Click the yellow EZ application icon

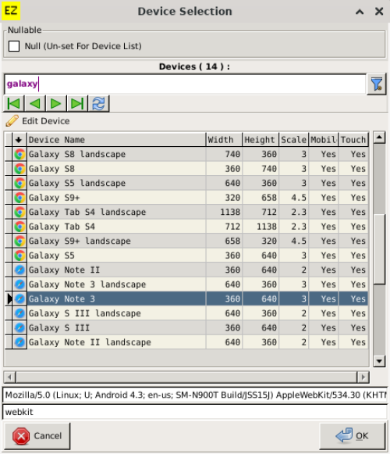click(11, 11)
